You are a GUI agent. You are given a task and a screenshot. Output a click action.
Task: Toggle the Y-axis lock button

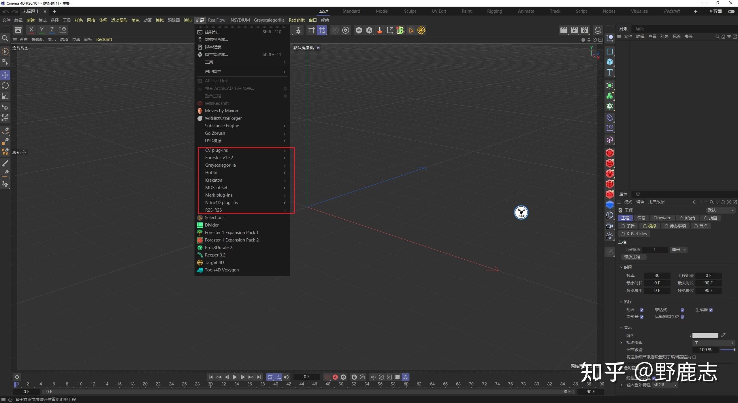42,30
